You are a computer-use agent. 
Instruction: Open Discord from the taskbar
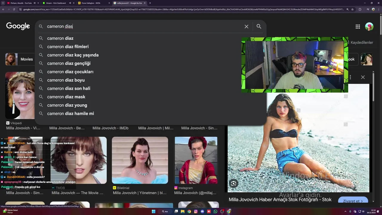point(202,211)
